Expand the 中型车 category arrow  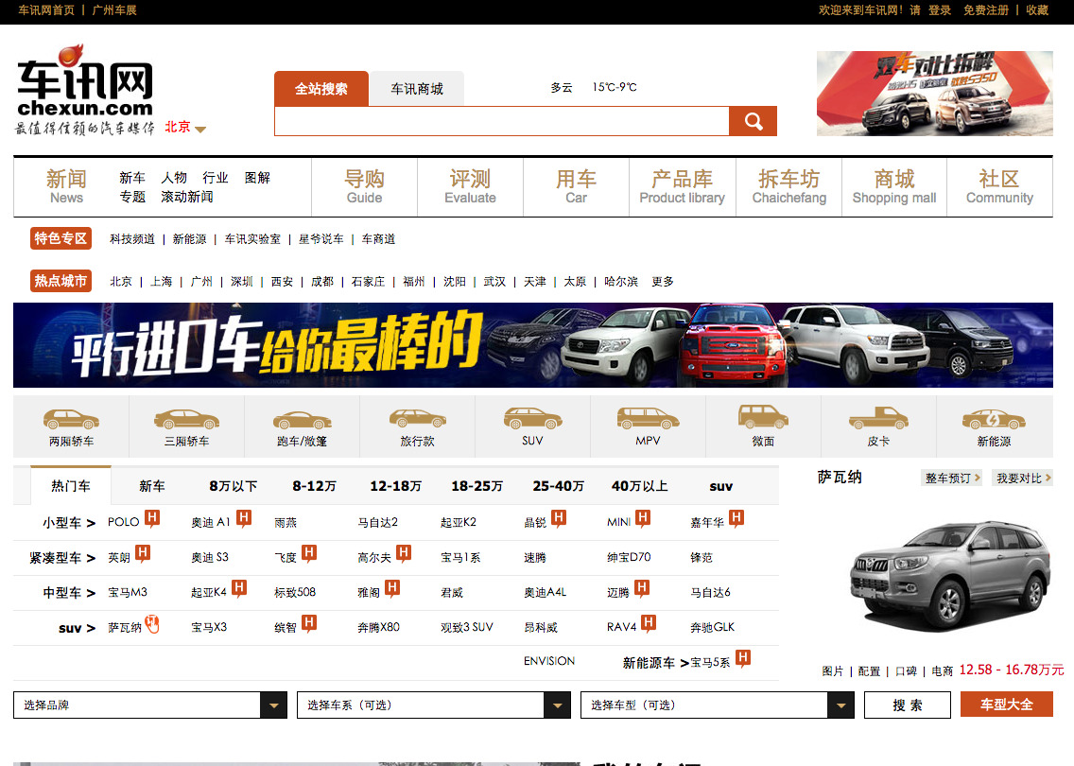(91, 593)
